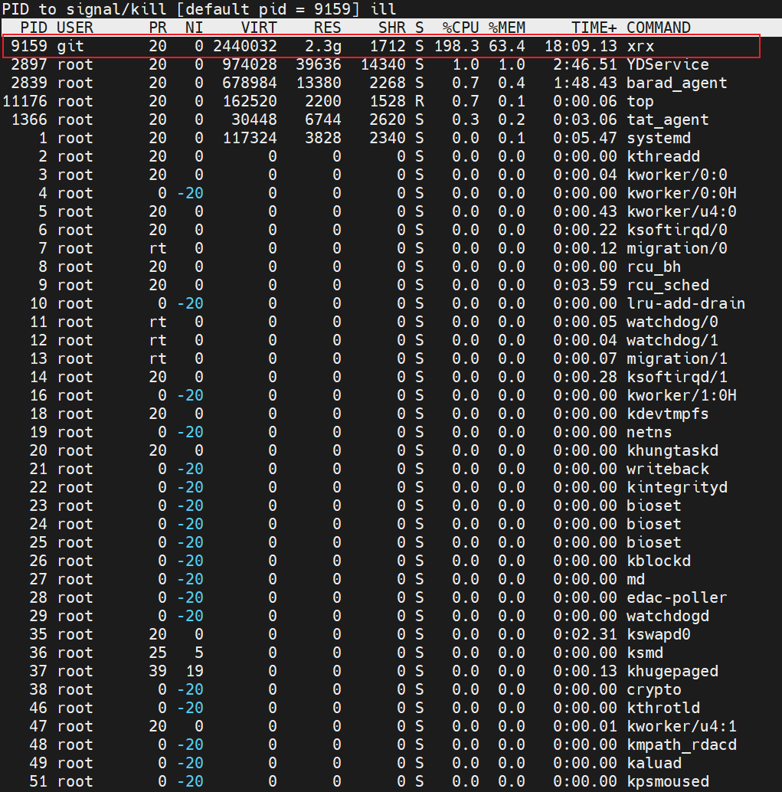Select the kintegrityd command

click(676, 487)
